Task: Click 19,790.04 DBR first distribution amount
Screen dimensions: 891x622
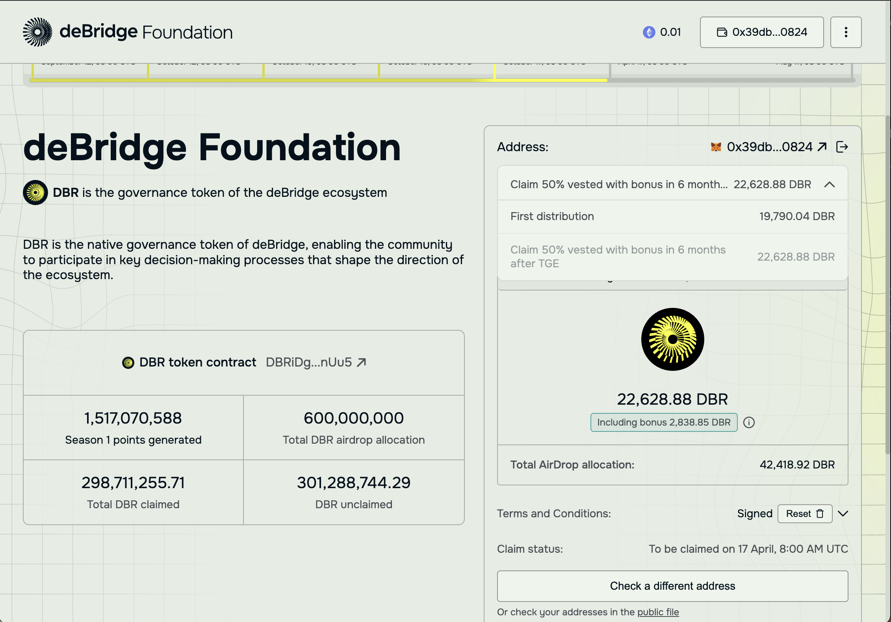Action: (x=797, y=216)
